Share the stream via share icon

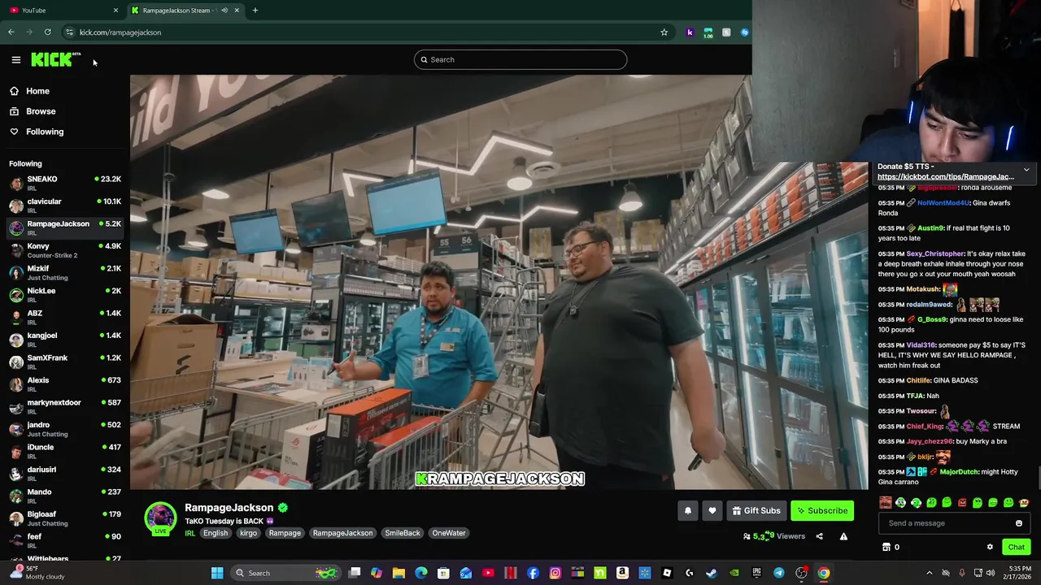coord(819,536)
